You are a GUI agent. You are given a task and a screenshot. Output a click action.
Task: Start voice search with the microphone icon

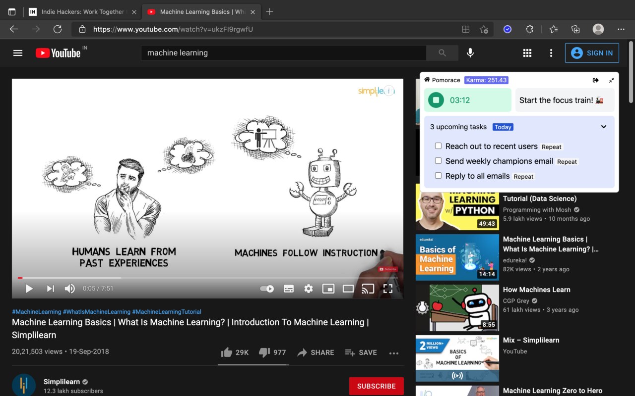tap(470, 53)
